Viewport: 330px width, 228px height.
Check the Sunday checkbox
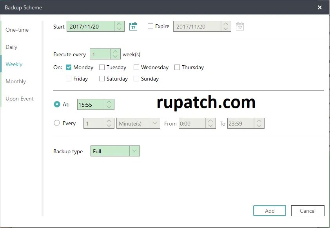tap(136, 79)
